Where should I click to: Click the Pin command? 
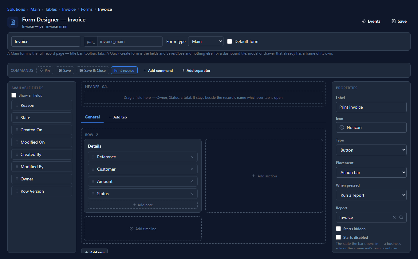point(45,70)
